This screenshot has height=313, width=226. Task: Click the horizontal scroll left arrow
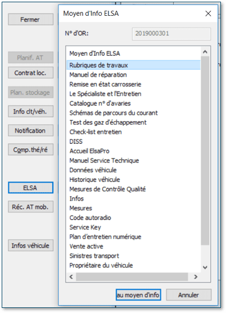(x=71, y=277)
